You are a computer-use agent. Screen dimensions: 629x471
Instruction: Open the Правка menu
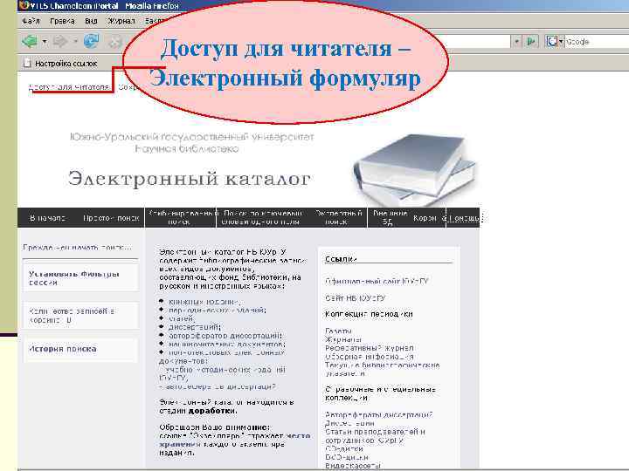tap(62, 21)
